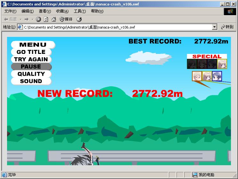Image resolution: width=238 pixels, height=179 pixels.
Task: Click the SPECIAL label banner
Action: pyautogui.click(x=207, y=56)
